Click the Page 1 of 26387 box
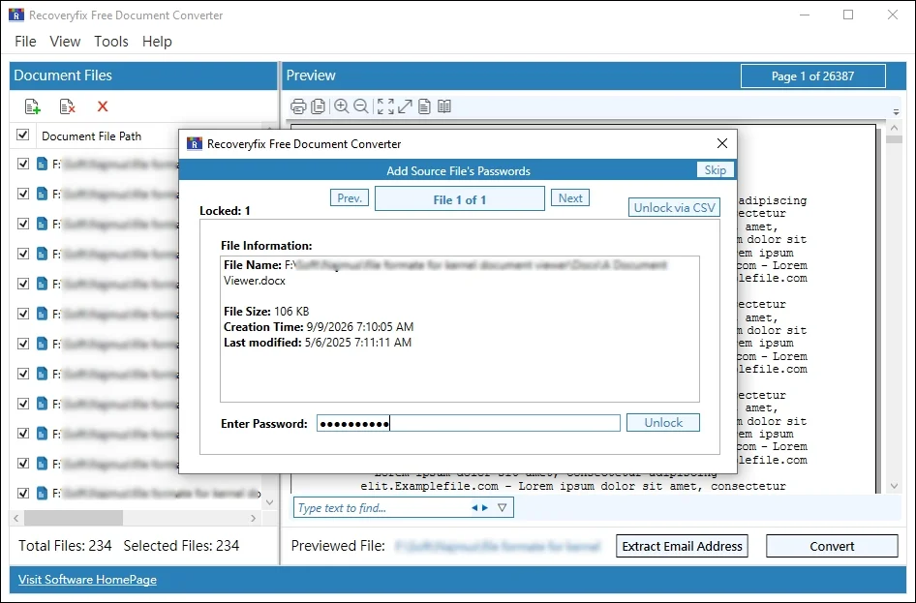The height and width of the screenshot is (603, 916). (812, 75)
